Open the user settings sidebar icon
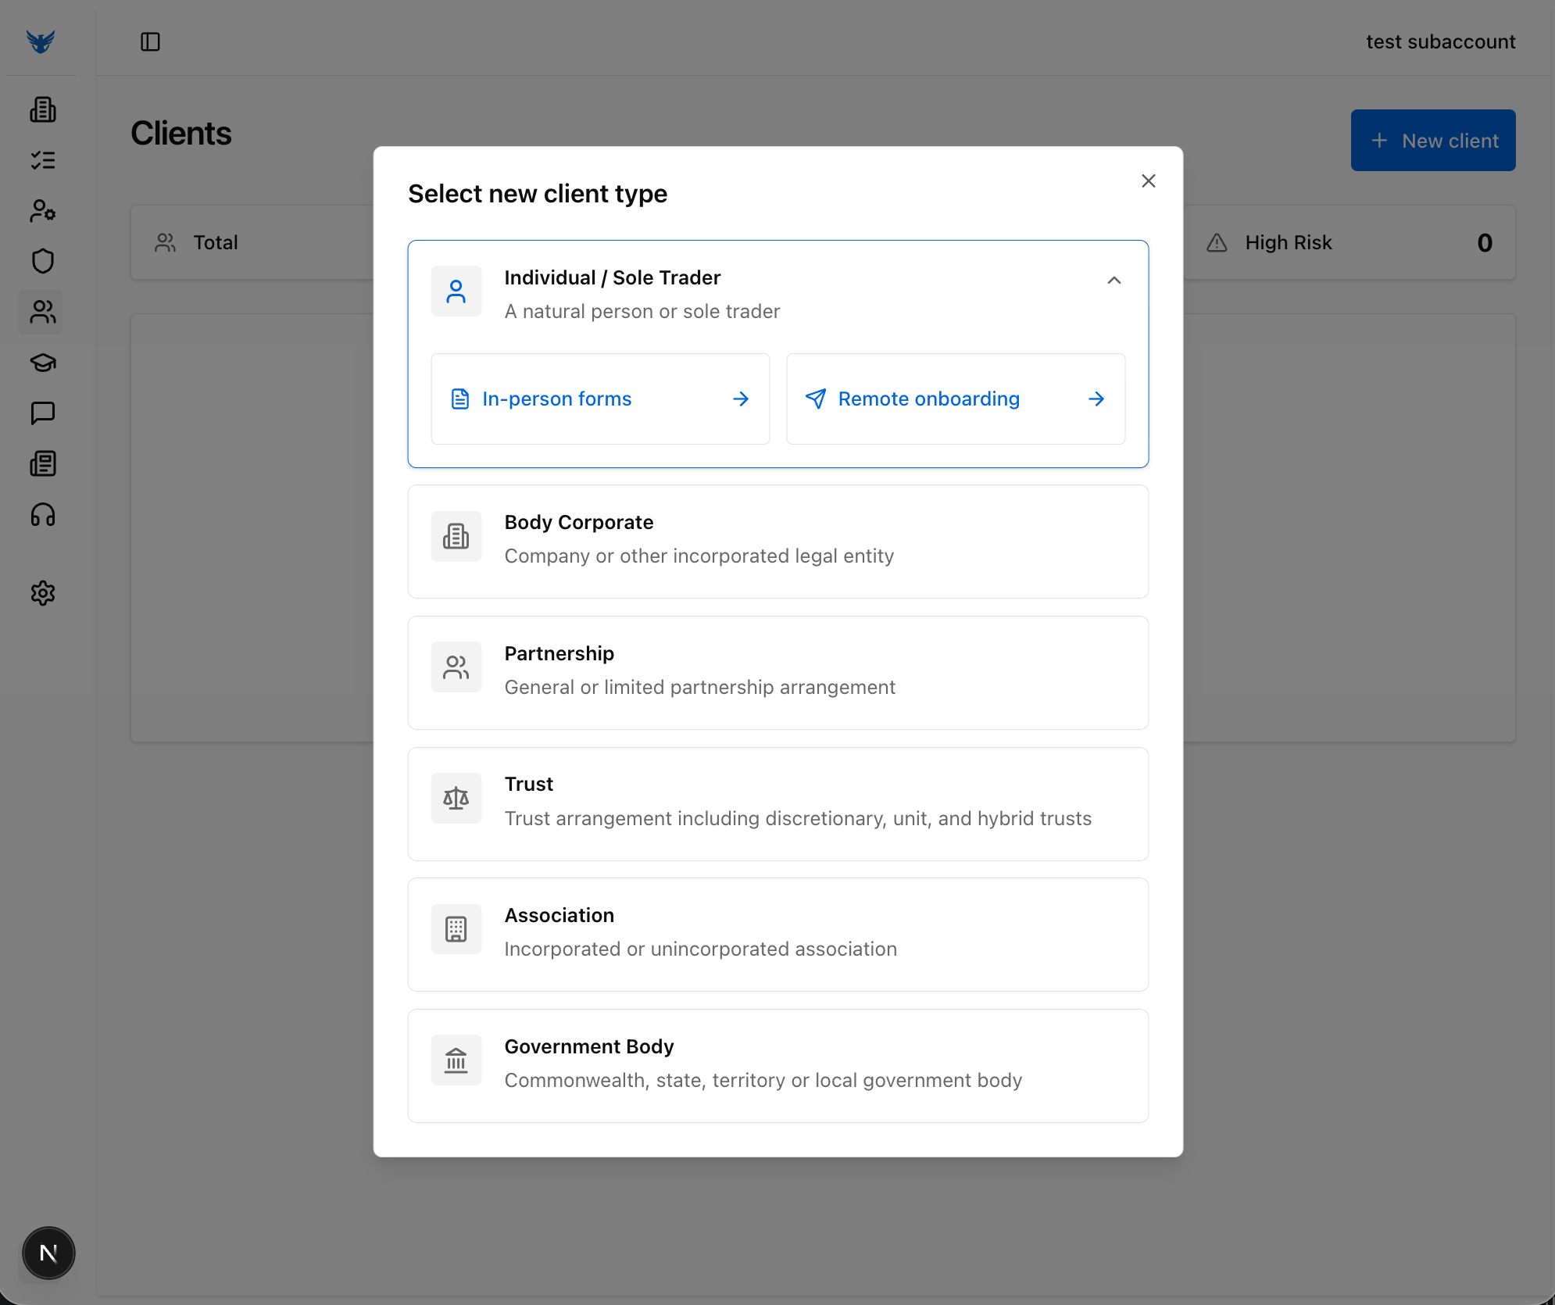This screenshot has width=1555, height=1305. tap(42, 211)
